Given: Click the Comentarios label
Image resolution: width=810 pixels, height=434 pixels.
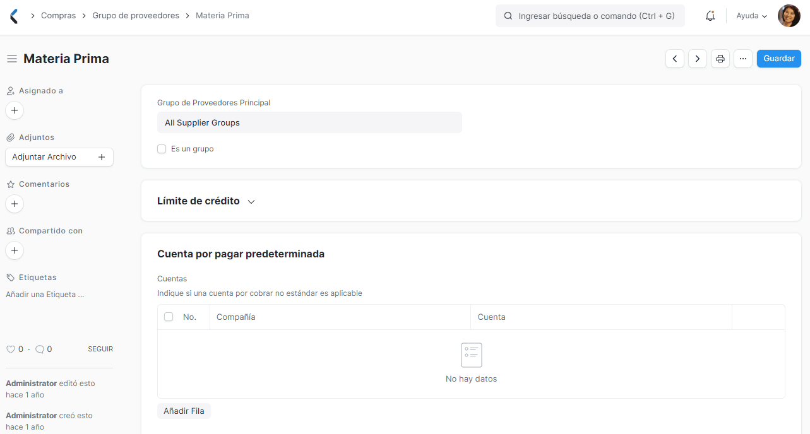Looking at the screenshot, I should coord(44,184).
